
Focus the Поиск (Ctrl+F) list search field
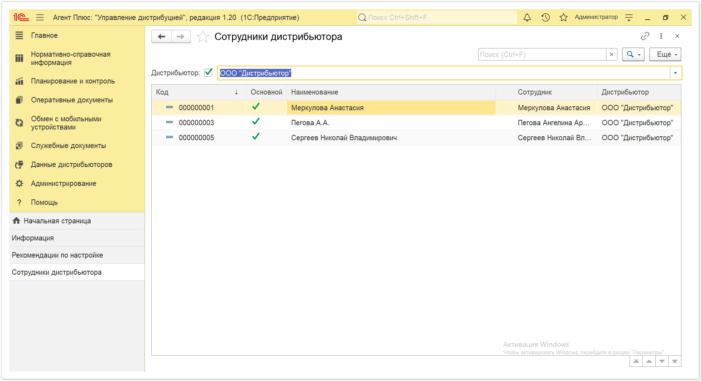coord(542,55)
